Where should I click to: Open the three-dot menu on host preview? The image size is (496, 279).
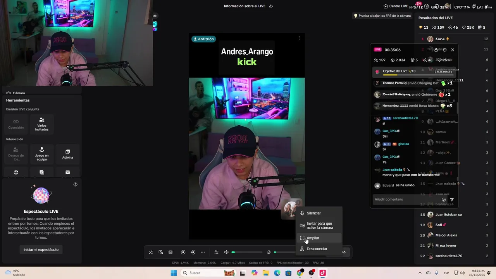pyautogui.click(x=299, y=38)
